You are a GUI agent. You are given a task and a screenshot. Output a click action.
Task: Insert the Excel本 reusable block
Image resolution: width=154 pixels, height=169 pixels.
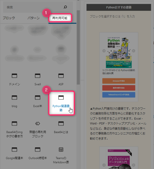tap(38, 102)
